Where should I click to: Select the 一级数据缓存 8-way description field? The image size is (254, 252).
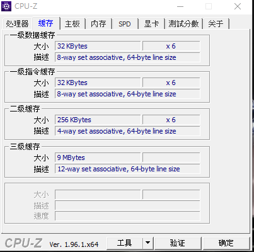[x=127, y=57]
